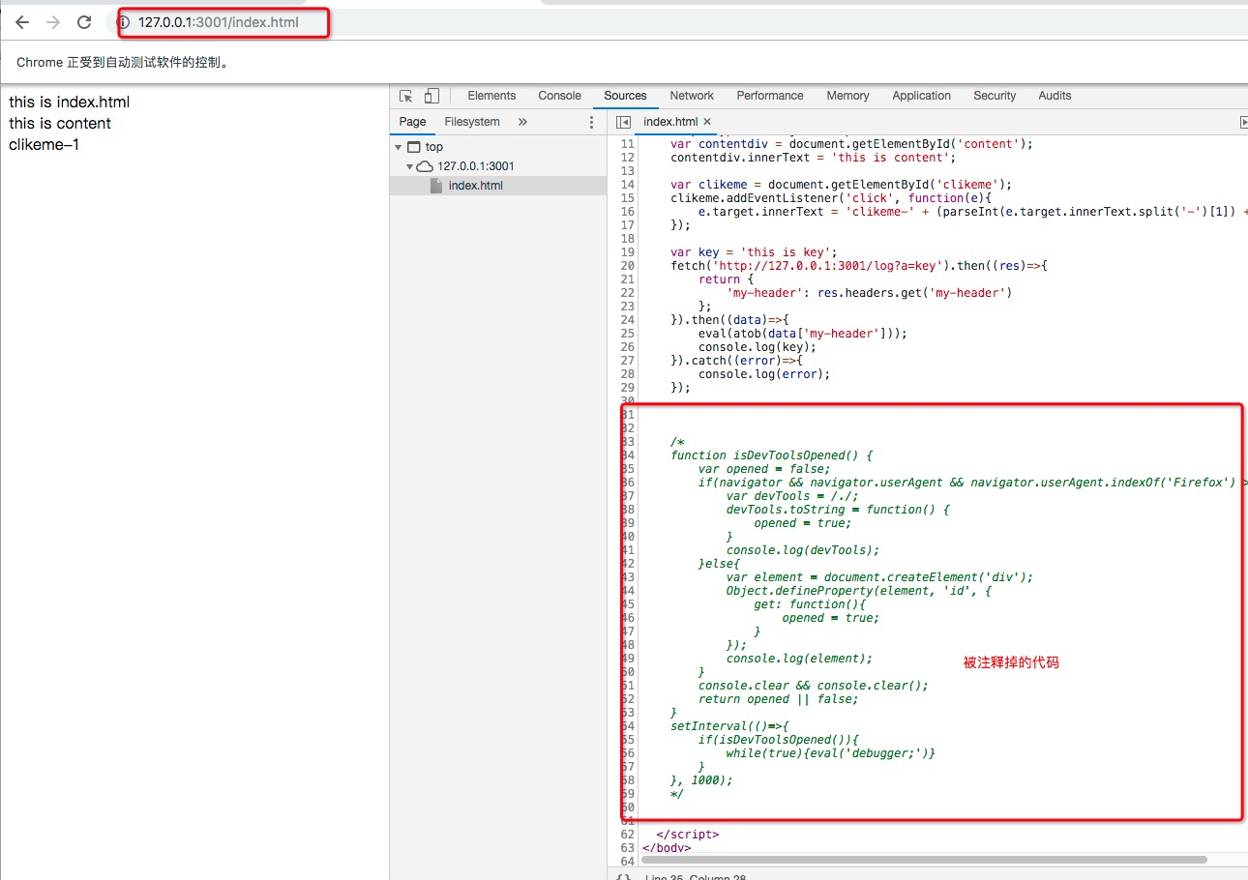The image size is (1248, 880).
Task: Collapse the 127.0.0.1:3001 domain node
Action: click(x=409, y=166)
